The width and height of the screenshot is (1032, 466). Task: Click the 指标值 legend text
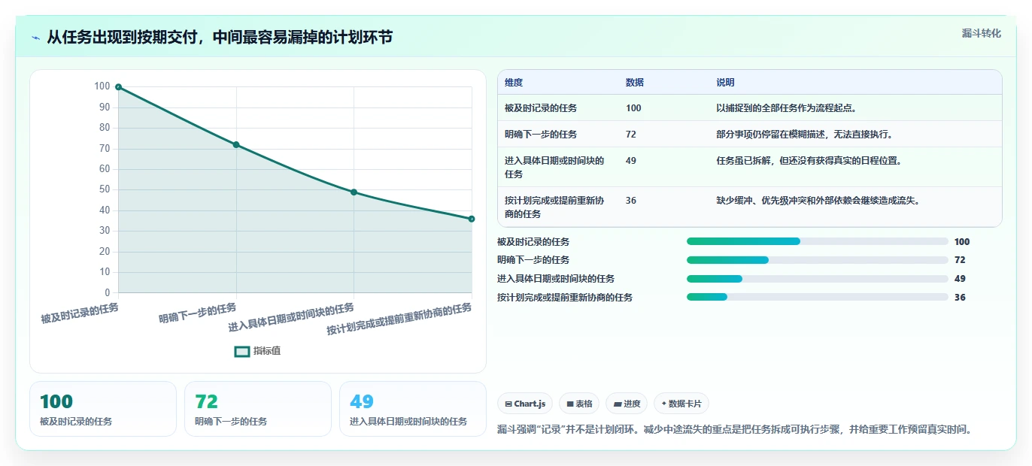[x=267, y=351]
